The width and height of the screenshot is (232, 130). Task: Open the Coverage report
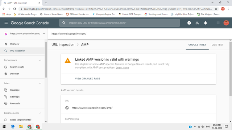coord(22,90)
